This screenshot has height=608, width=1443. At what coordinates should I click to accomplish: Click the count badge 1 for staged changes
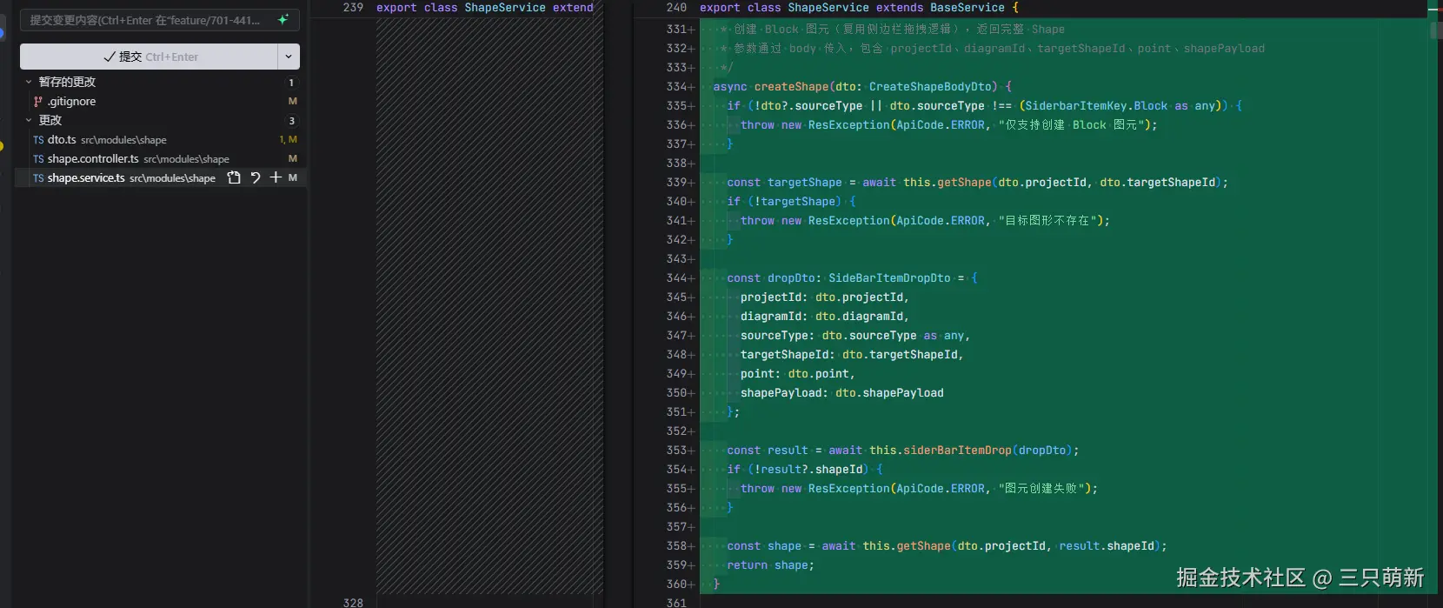coord(291,83)
